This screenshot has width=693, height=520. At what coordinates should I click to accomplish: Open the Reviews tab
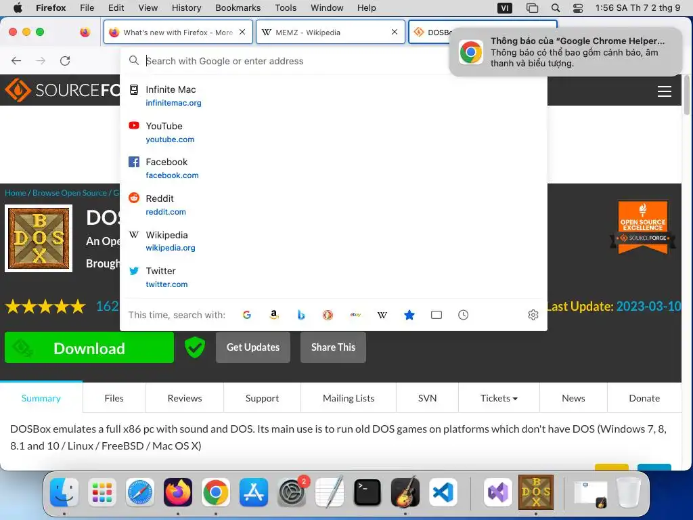tap(185, 398)
